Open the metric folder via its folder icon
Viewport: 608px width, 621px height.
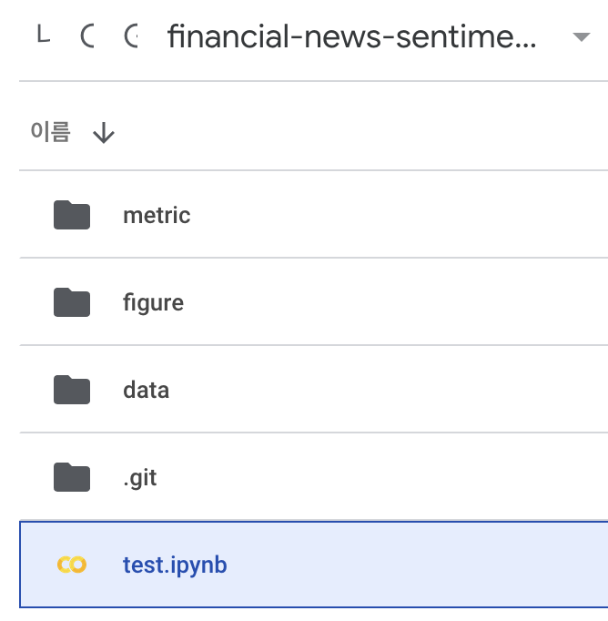coord(72,215)
